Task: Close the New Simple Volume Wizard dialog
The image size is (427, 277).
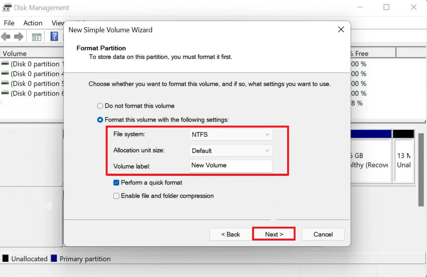Action: coord(341,29)
